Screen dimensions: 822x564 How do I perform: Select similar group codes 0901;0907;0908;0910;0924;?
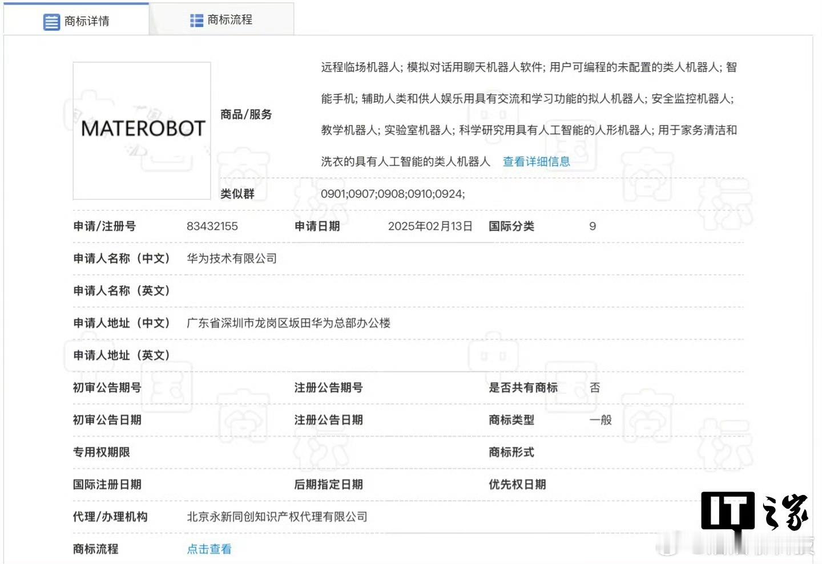click(393, 194)
